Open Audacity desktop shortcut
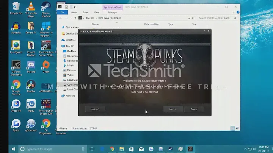The width and height of the screenshot is (273, 153). [x=16, y=27]
